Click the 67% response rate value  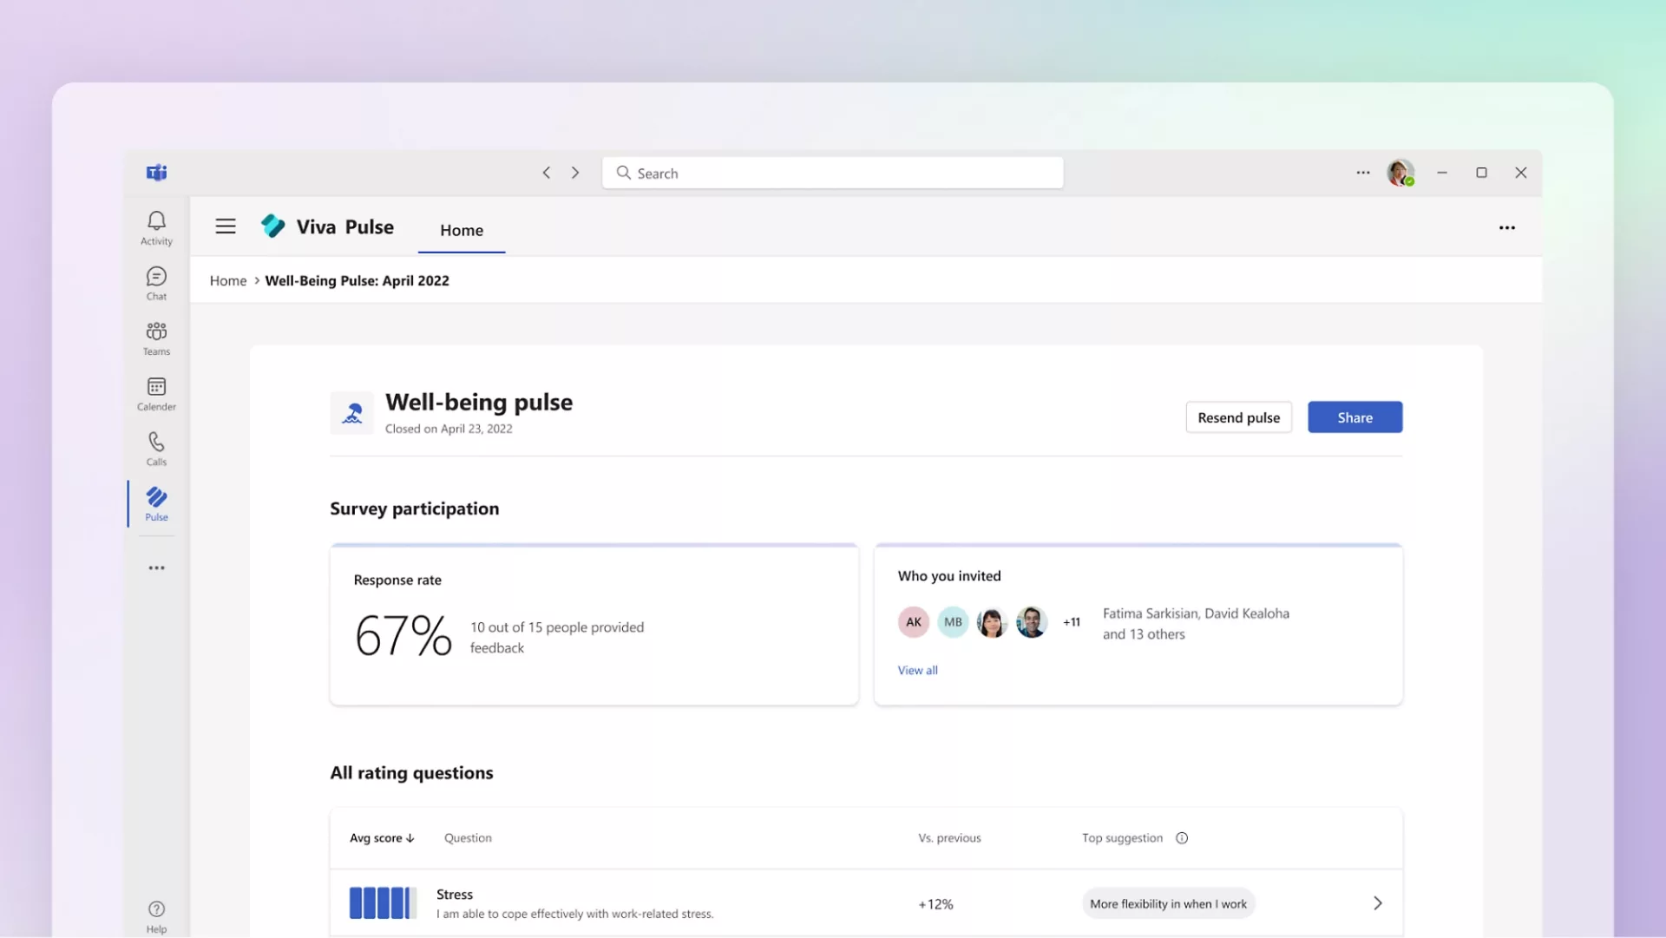(403, 635)
